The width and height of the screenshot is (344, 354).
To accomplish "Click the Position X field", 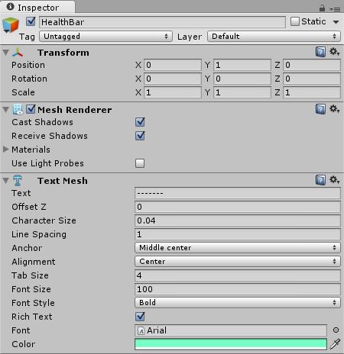I will click(x=173, y=65).
